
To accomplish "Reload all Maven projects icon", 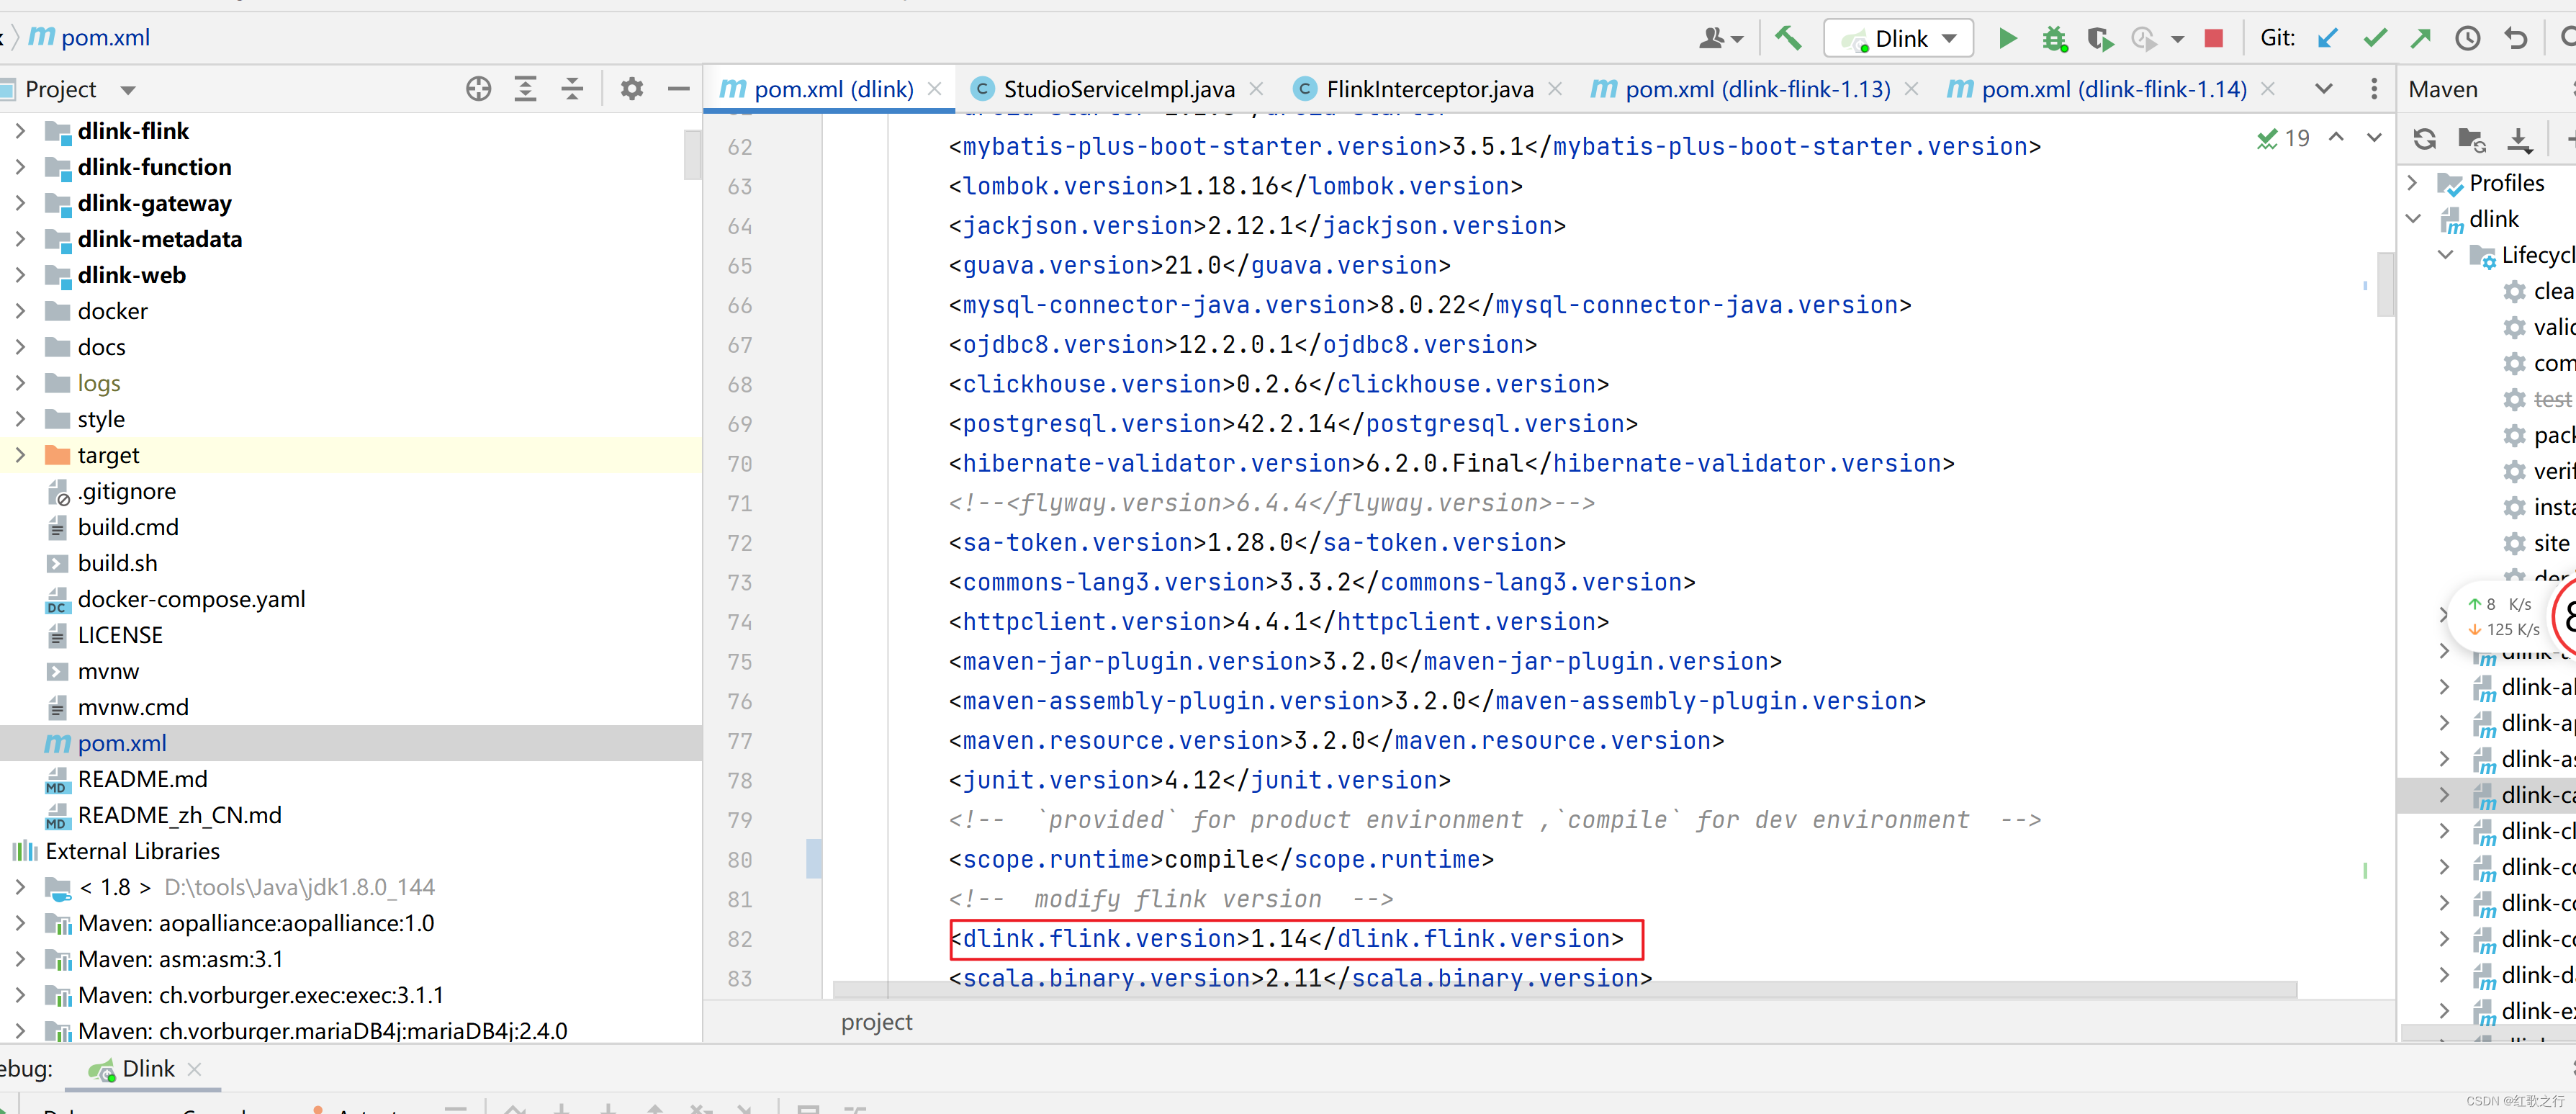I will click(2424, 140).
